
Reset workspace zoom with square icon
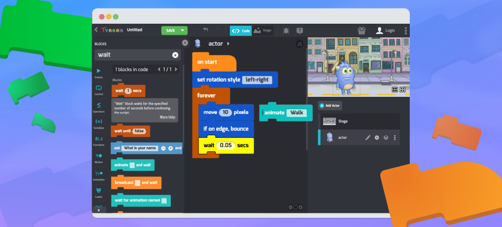[295, 207]
